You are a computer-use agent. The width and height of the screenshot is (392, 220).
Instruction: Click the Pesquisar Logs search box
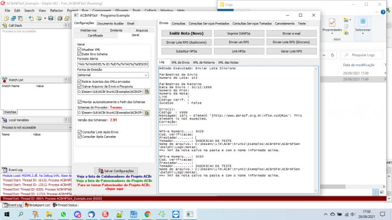(x=362, y=55)
